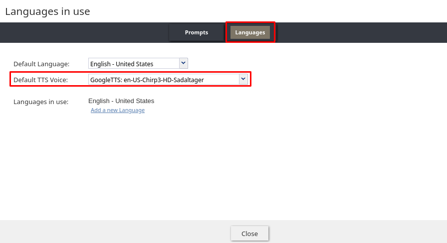Viewport: 447px width, 243px height.
Task: Click the gray footer bar left of Close
Action: click(115, 232)
